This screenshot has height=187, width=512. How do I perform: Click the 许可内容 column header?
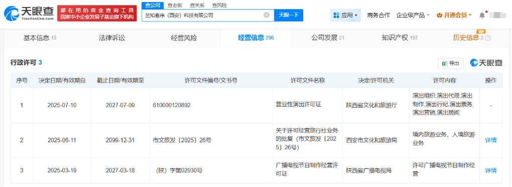coord(444,80)
